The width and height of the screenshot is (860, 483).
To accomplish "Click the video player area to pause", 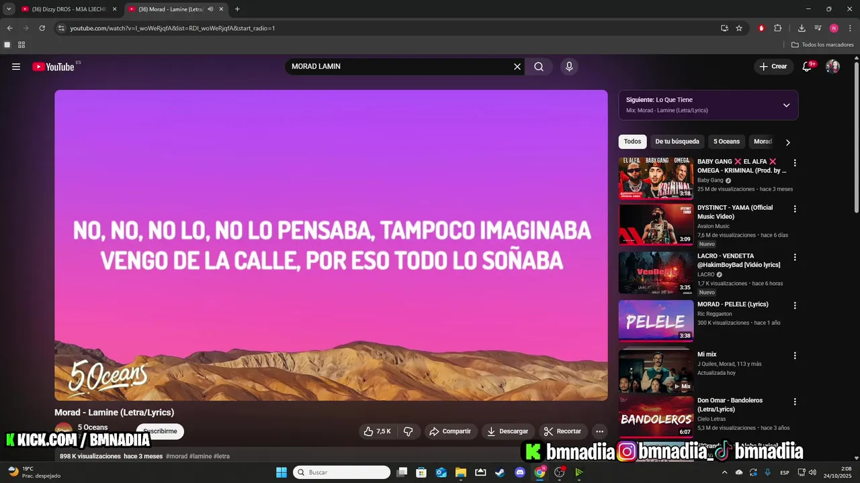I will click(x=331, y=246).
